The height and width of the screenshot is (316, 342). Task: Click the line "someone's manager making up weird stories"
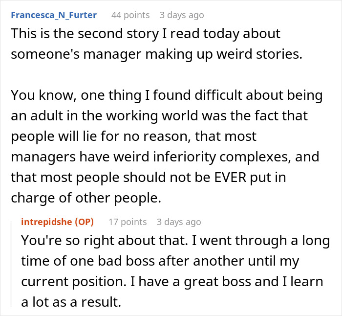pos(156,54)
